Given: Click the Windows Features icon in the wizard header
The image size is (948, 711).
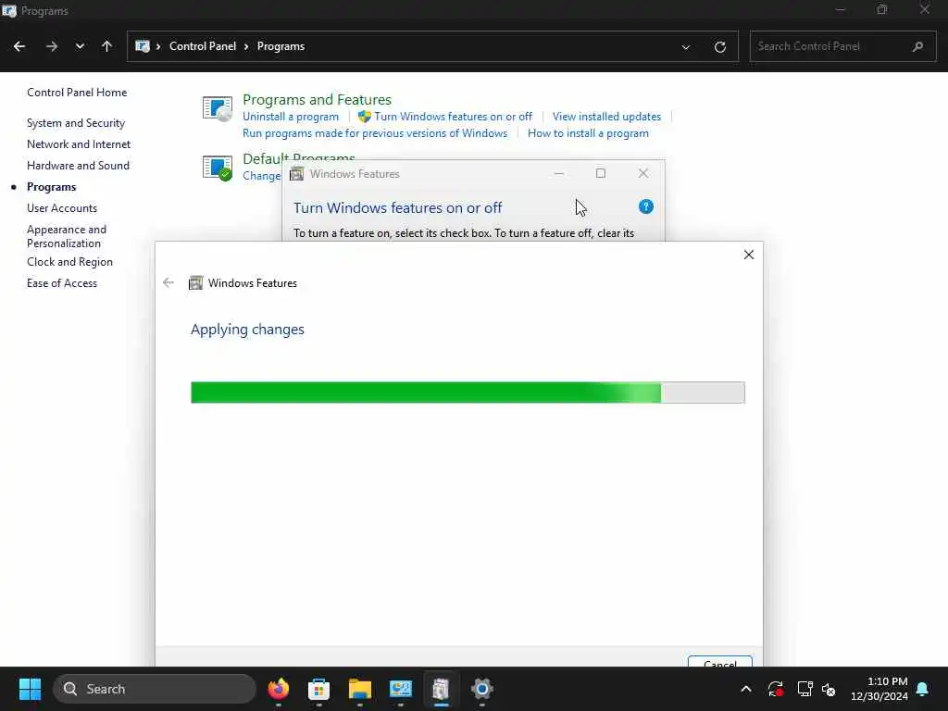Looking at the screenshot, I should click(195, 283).
